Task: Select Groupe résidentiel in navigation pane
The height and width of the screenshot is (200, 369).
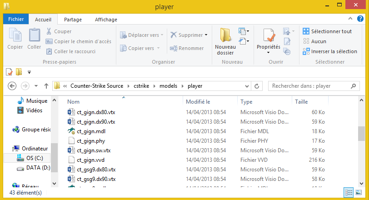Action: [31, 130]
